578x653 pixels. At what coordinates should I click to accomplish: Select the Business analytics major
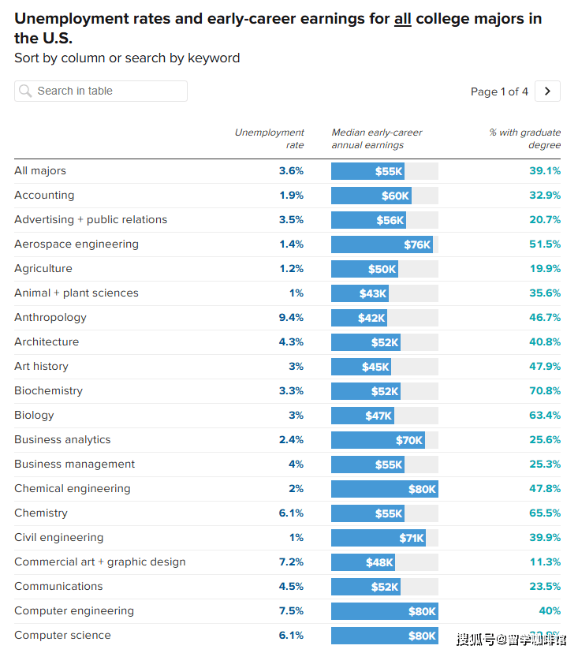pos(62,440)
